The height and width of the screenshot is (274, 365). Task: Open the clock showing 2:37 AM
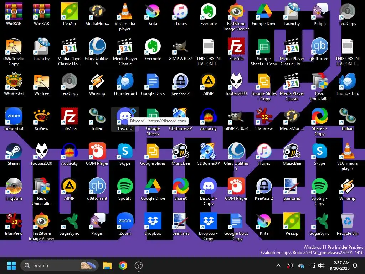tap(340, 265)
